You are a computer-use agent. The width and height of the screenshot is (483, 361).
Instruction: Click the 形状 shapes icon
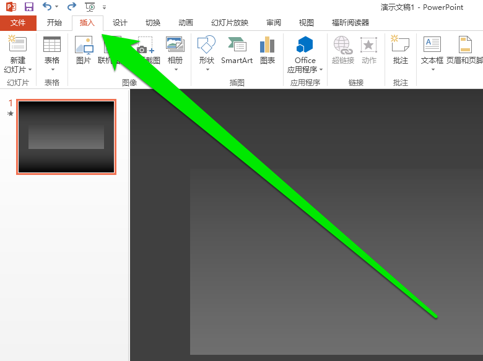coord(206,45)
